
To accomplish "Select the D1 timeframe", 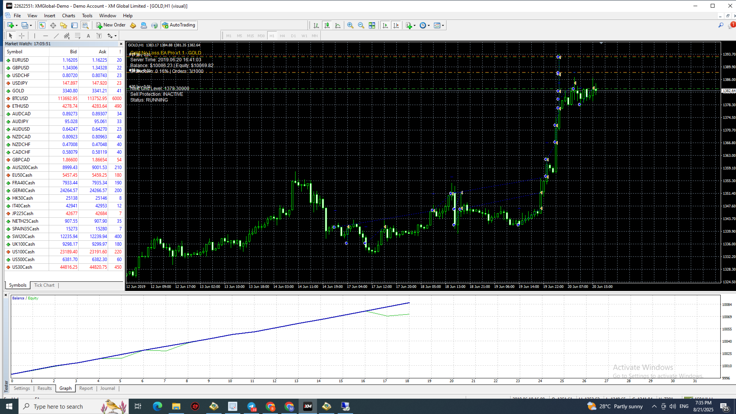I will tap(293, 36).
